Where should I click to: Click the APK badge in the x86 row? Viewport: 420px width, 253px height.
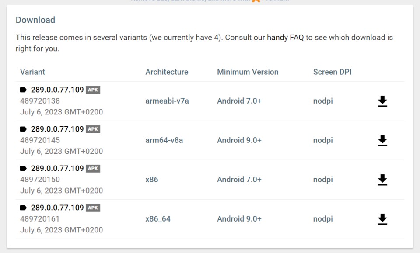[x=93, y=169]
